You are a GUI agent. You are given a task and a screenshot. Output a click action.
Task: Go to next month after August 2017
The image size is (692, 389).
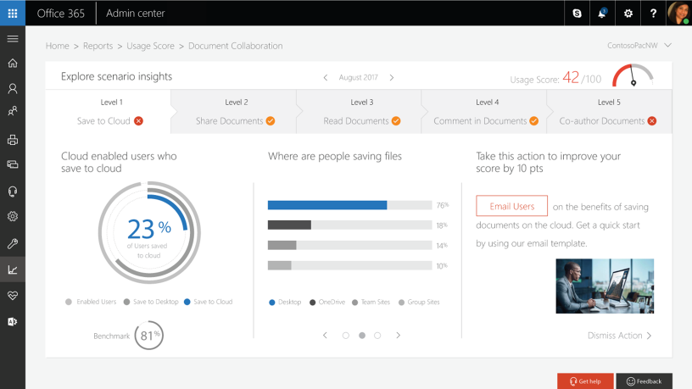392,78
